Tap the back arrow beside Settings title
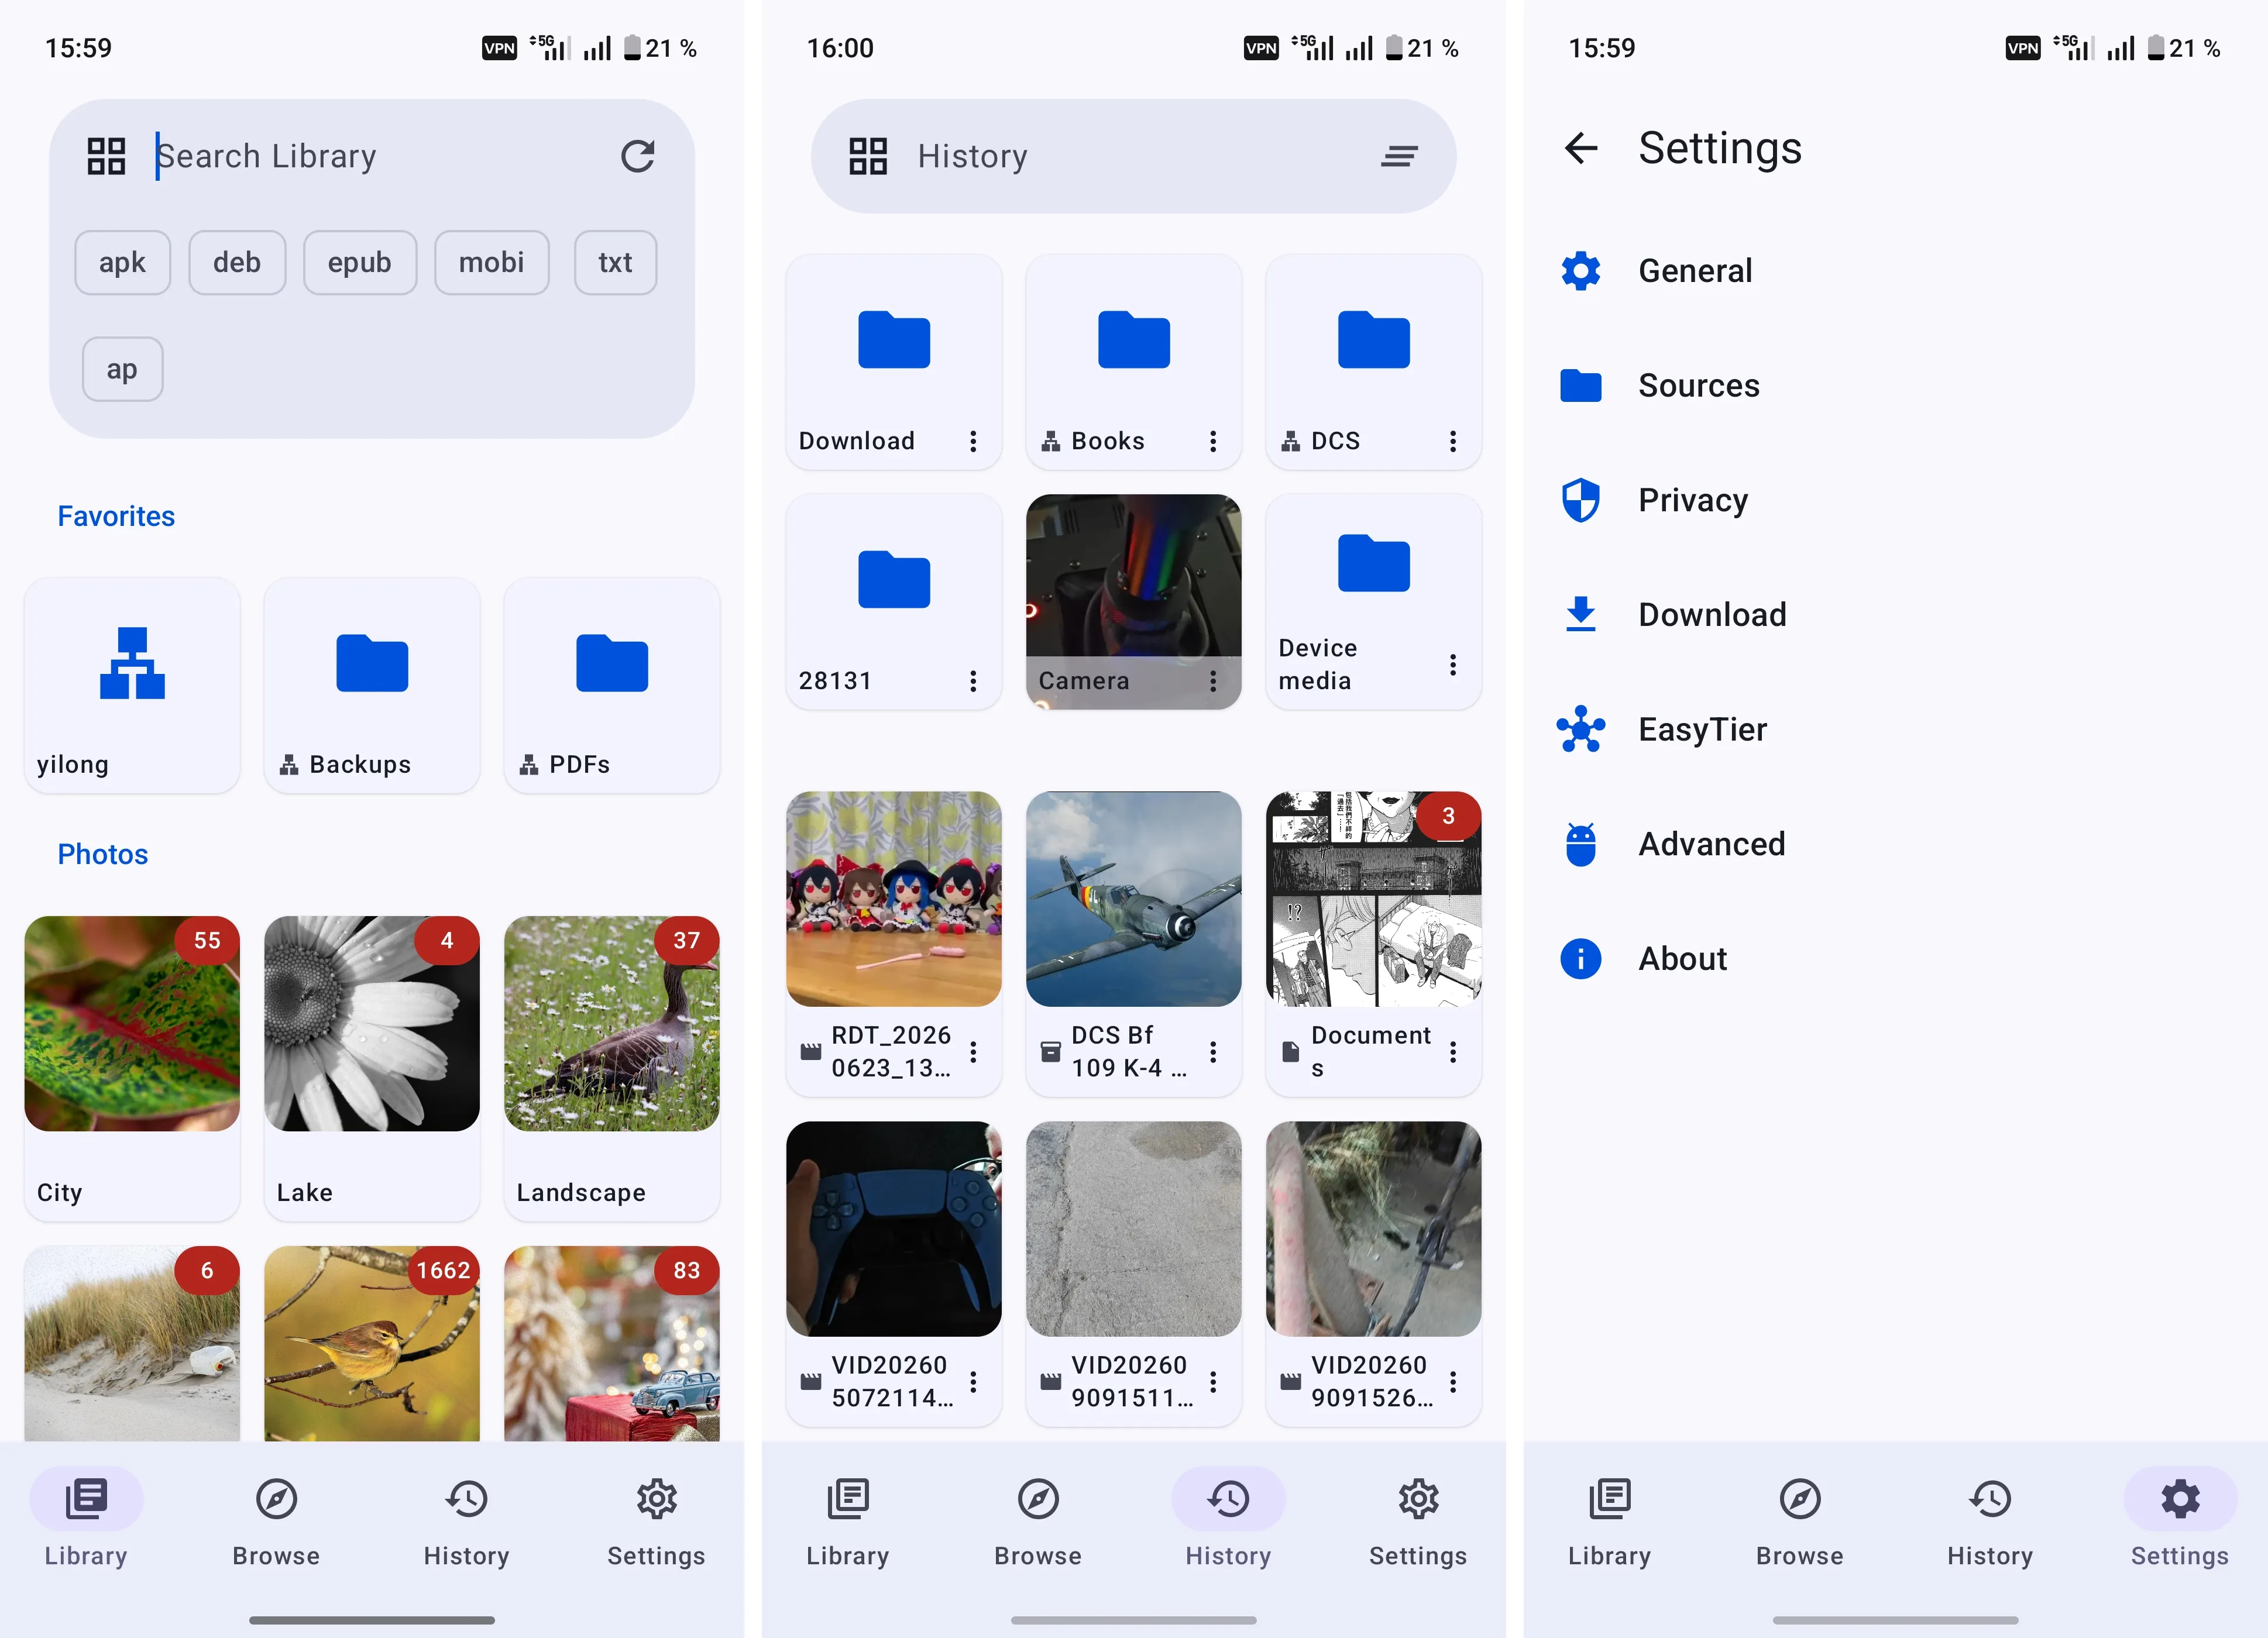 pyautogui.click(x=1581, y=148)
